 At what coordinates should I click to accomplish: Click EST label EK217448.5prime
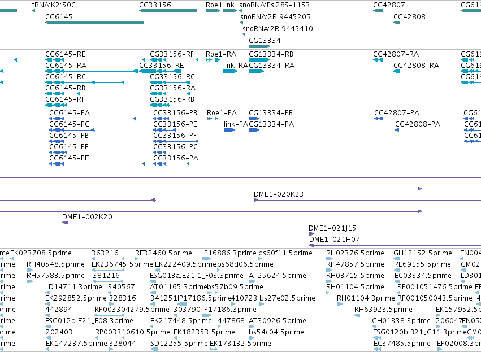pos(181,321)
